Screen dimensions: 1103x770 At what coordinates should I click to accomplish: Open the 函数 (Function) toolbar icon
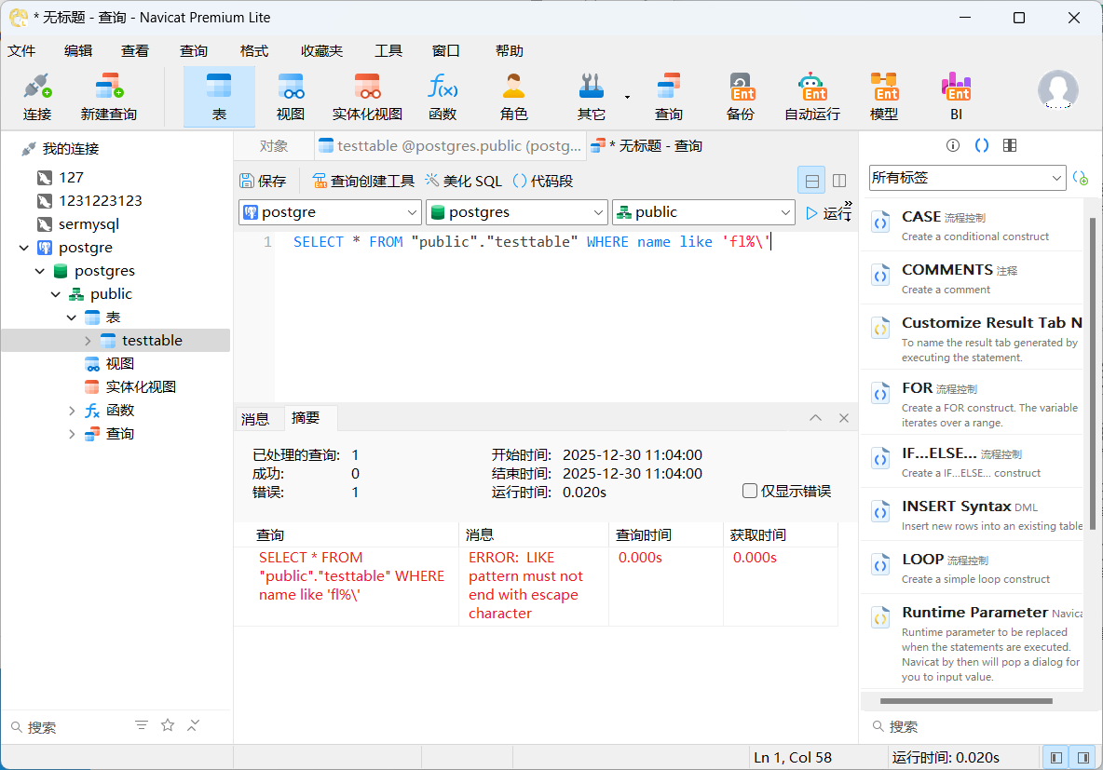[443, 97]
